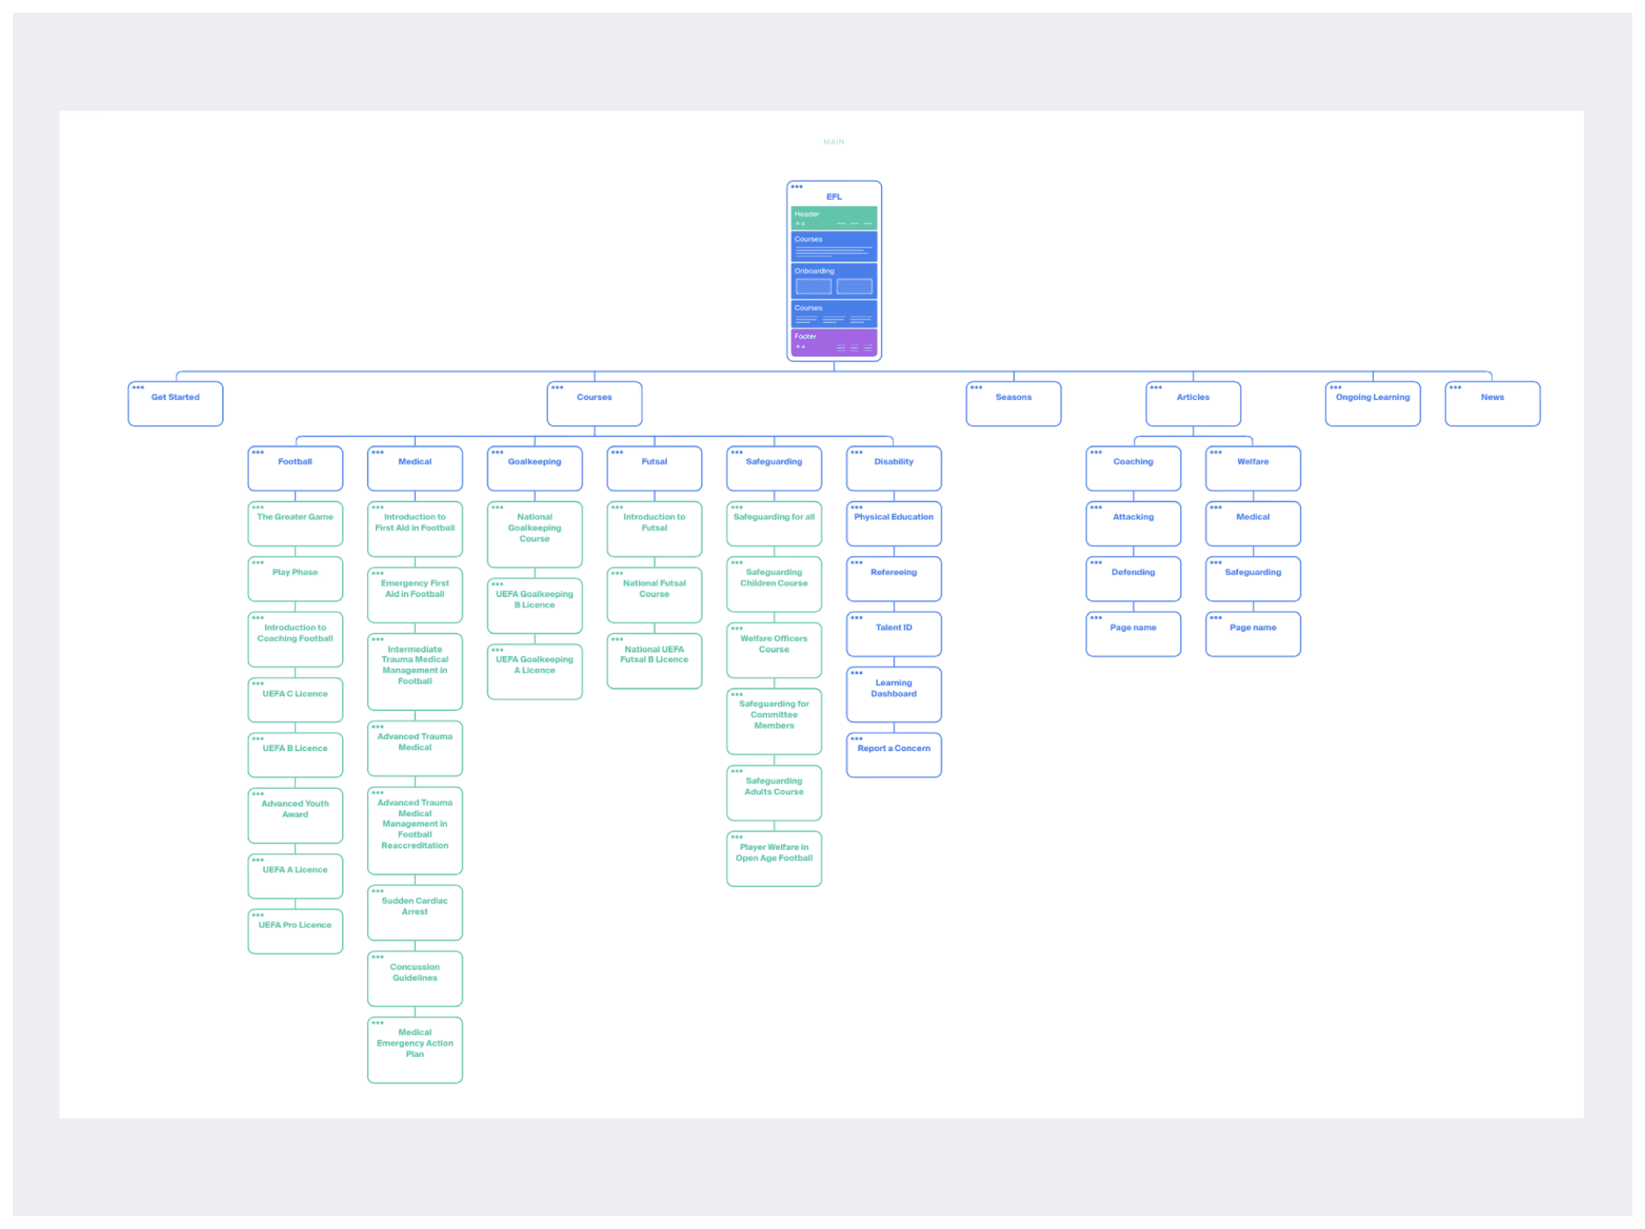Click the Onboarding section in EFL card

click(834, 281)
